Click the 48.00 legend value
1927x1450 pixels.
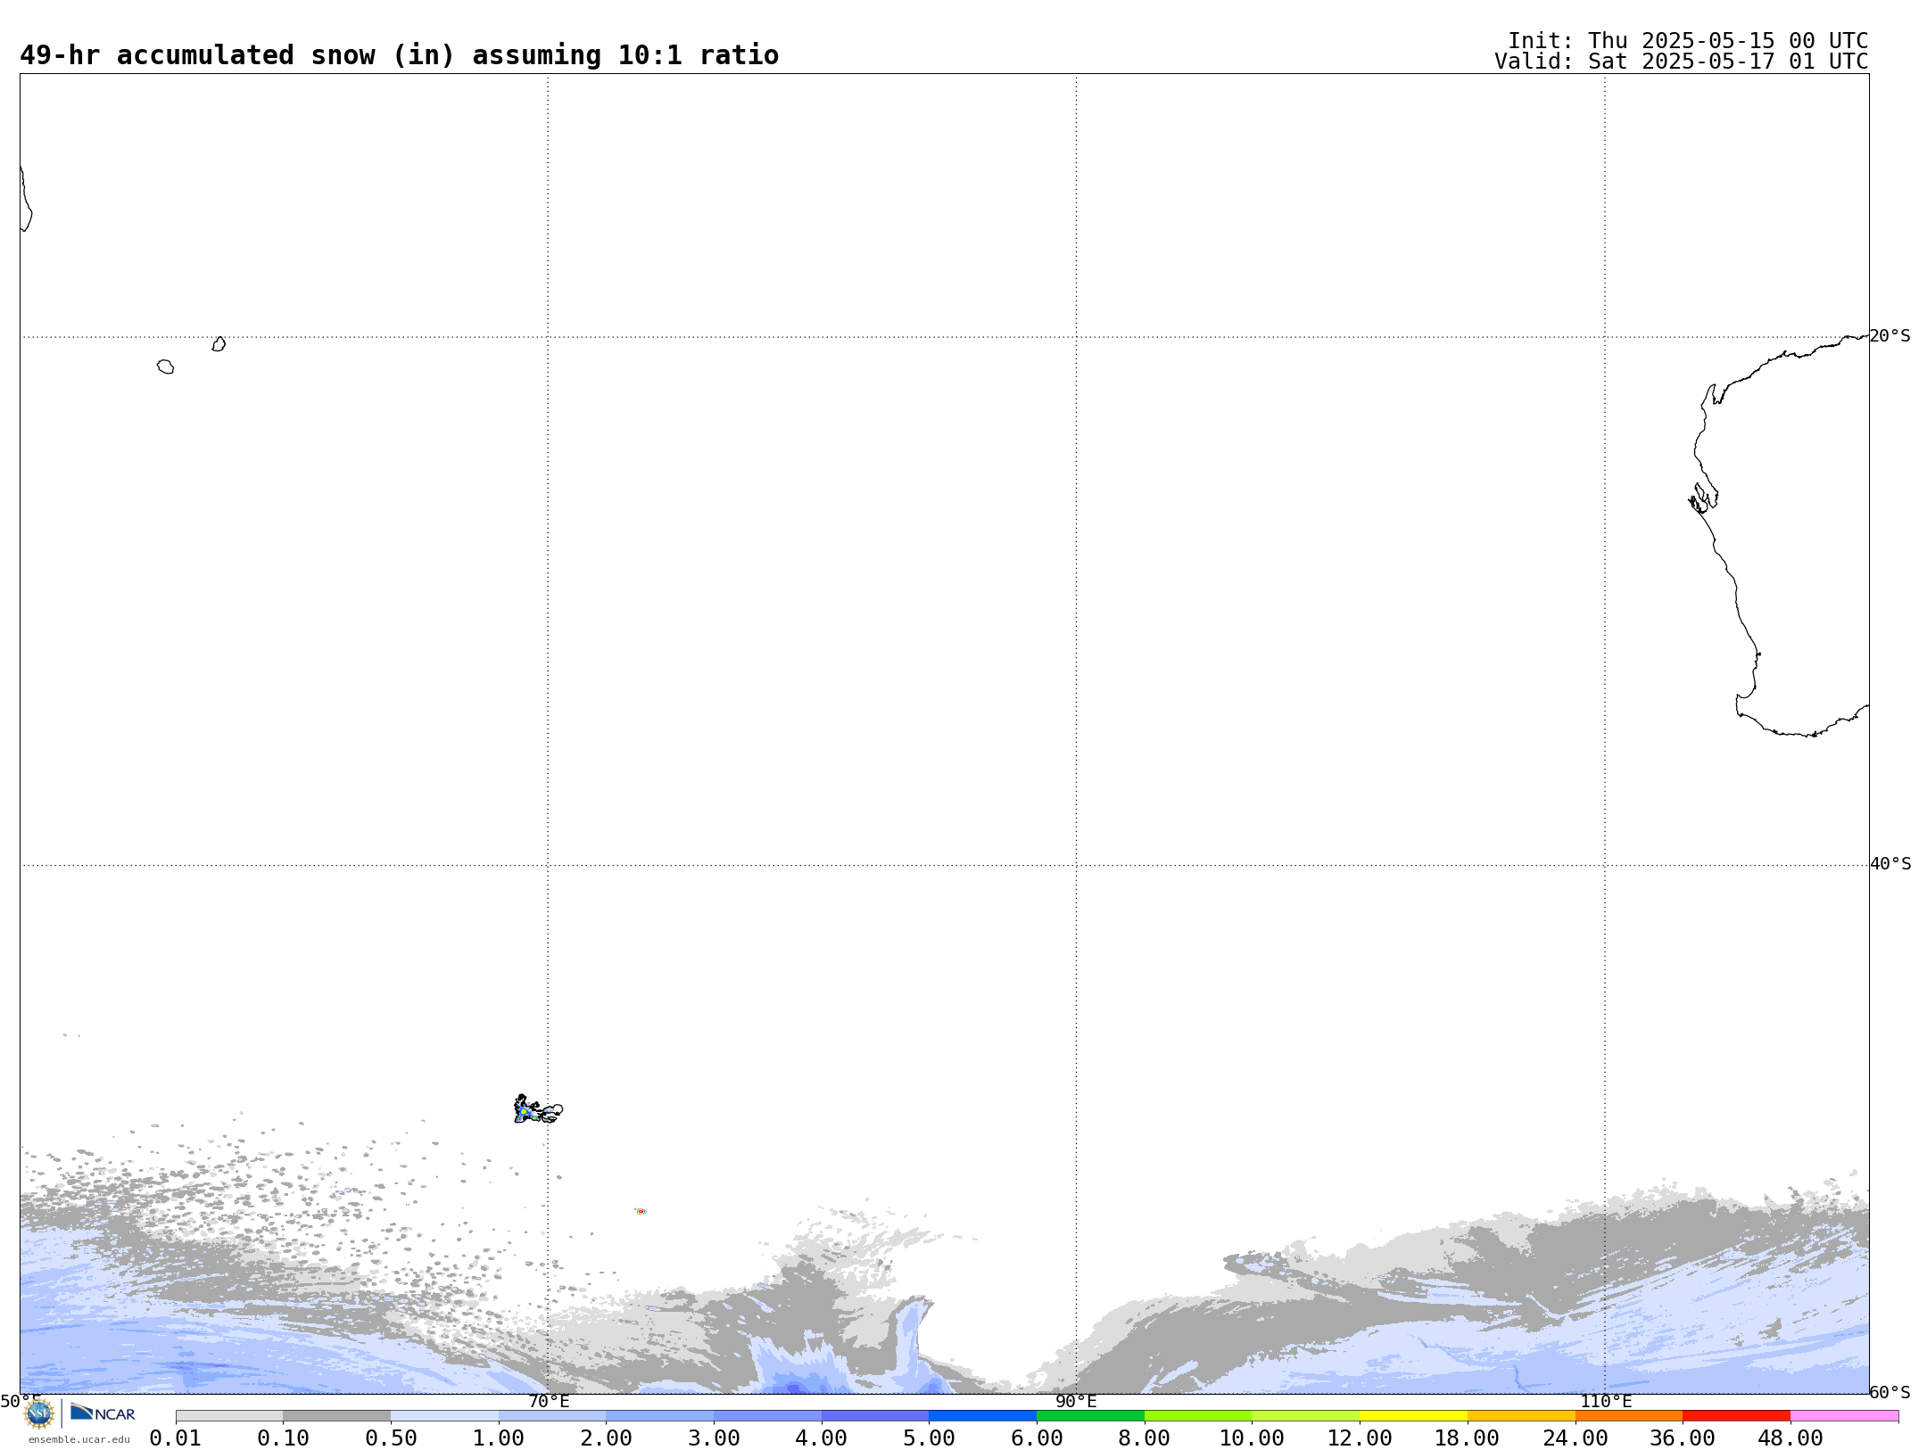point(1791,1438)
